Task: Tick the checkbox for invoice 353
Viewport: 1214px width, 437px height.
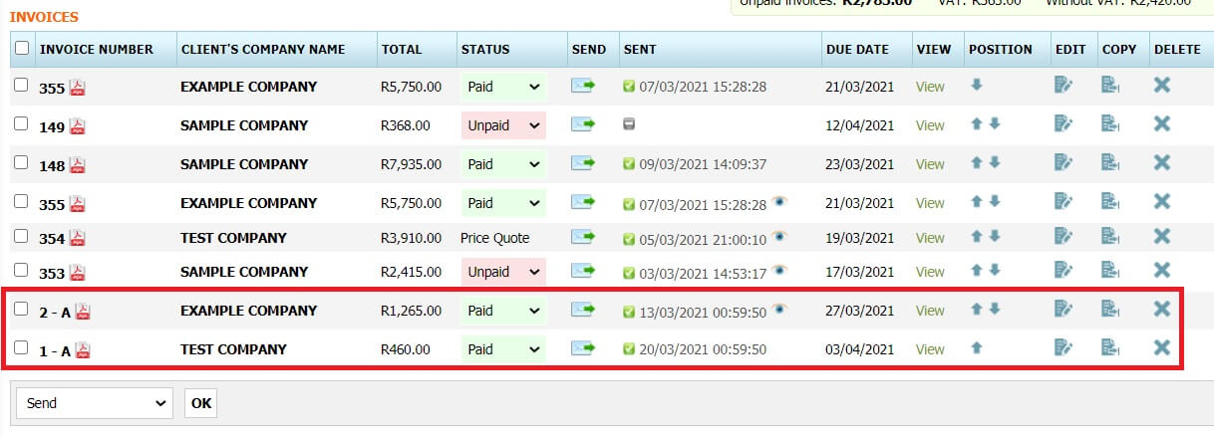Action: pyautogui.click(x=21, y=271)
